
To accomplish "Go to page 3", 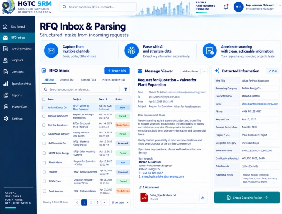I will (x=97, y=202).
